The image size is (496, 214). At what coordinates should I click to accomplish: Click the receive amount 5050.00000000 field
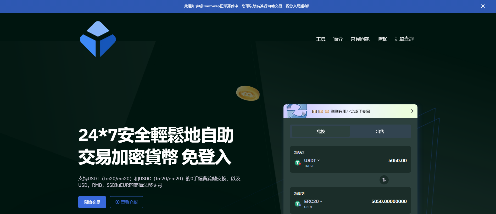tap(389, 201)
